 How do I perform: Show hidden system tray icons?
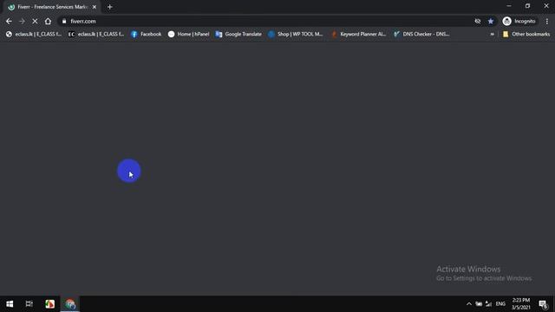click(x=469, y=304)
